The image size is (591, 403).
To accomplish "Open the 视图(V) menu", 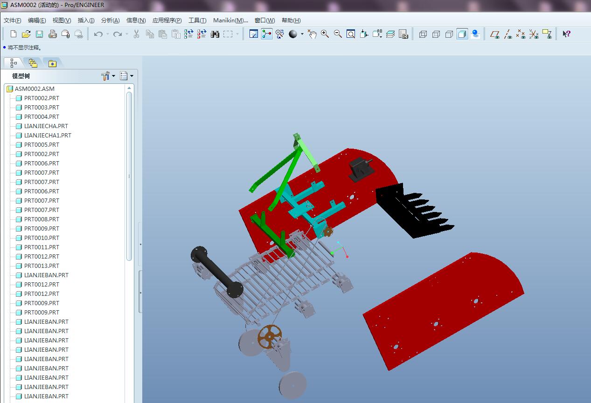I will (x=62, y=20).
